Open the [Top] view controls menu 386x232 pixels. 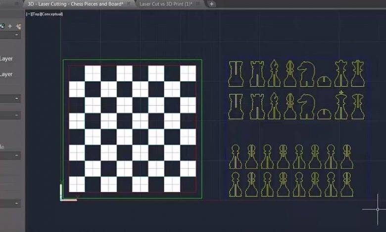pos(36,14)
